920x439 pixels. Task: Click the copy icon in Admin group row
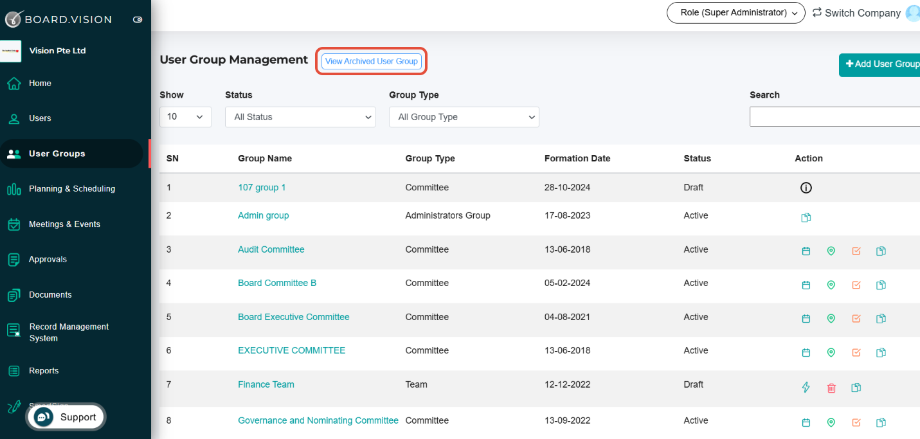[x=806, y=218]
